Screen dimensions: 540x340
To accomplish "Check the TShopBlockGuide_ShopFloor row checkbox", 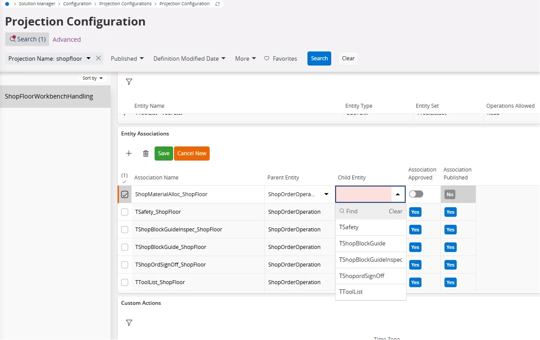I will 125,247.
